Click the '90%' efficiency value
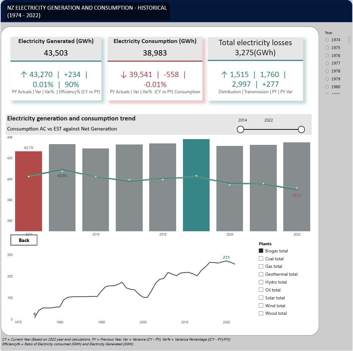Viewport: 353px width, 351px height. tap(72, 85)
